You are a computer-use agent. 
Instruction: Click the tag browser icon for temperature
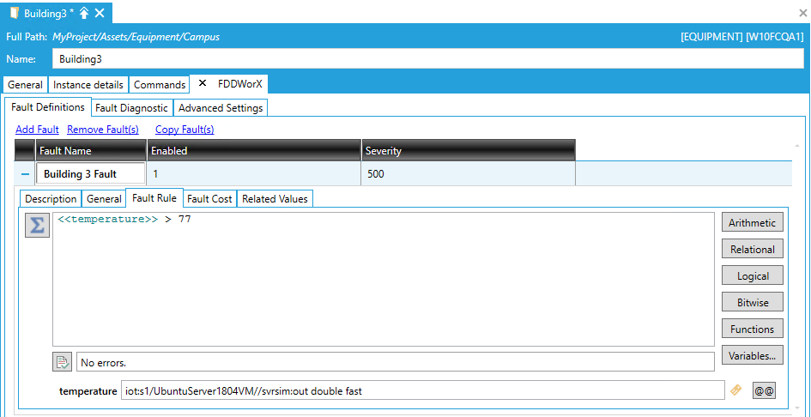click(x=735, y=390)
